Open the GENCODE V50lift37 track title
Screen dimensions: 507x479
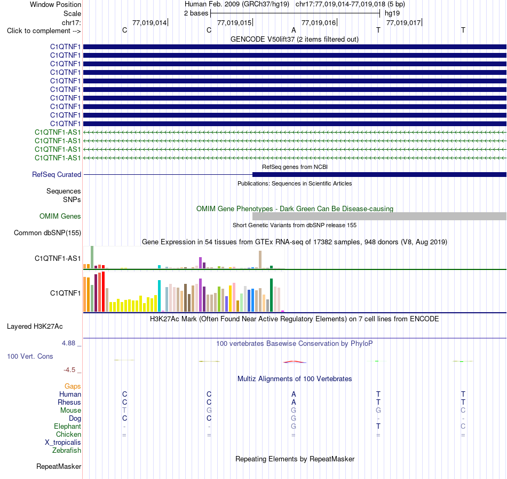click(294, 39)
